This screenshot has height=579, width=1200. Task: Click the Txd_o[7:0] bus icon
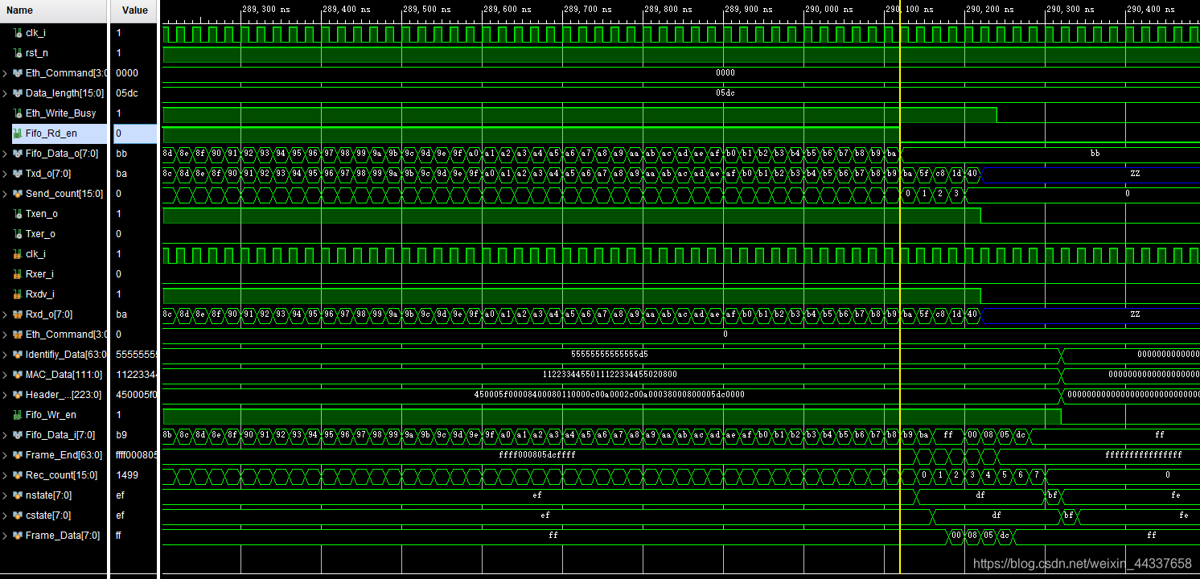click(18, 174)
